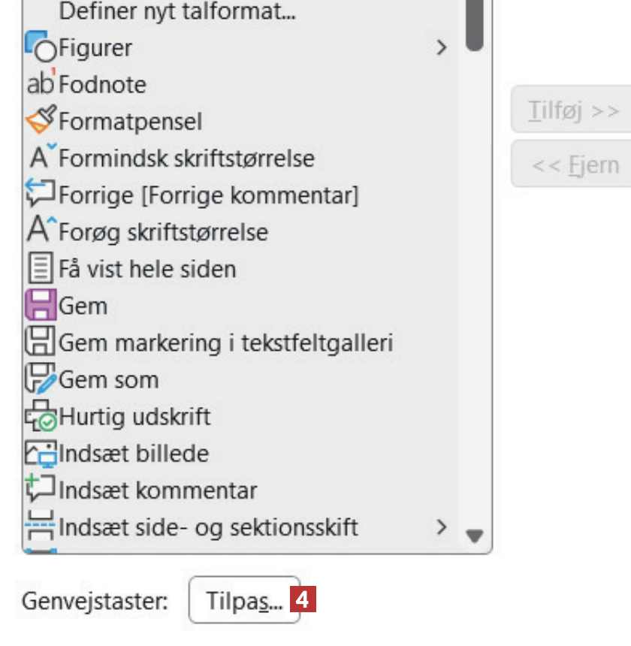Click the Forrige kommentar icon
This screenshot has height=646, width=631.
[40, 195]
